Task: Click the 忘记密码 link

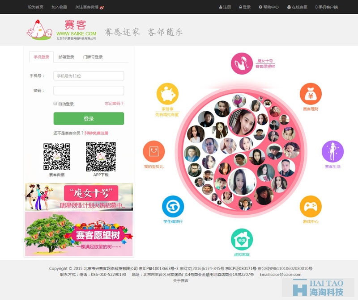Action: click(x=114, y=104)
